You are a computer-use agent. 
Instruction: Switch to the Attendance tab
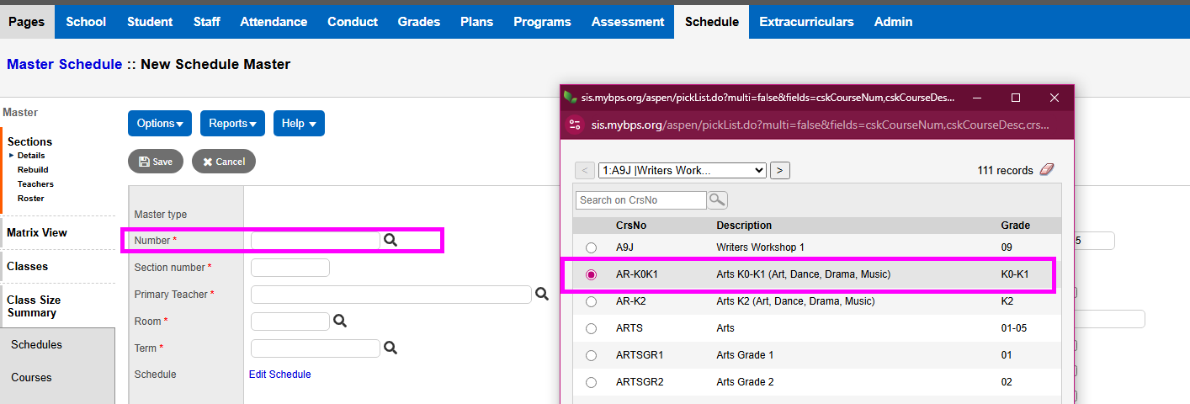click(x=274, y=22)
